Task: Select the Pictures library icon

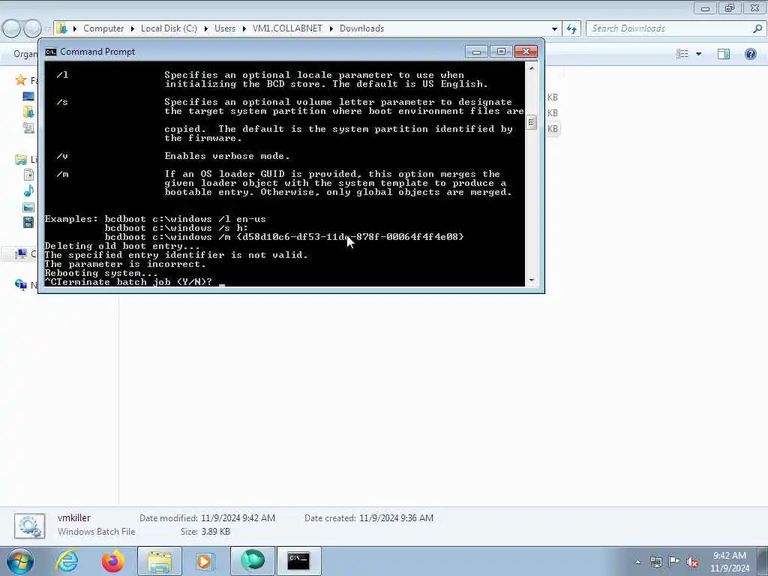Action: pos(28,207)
